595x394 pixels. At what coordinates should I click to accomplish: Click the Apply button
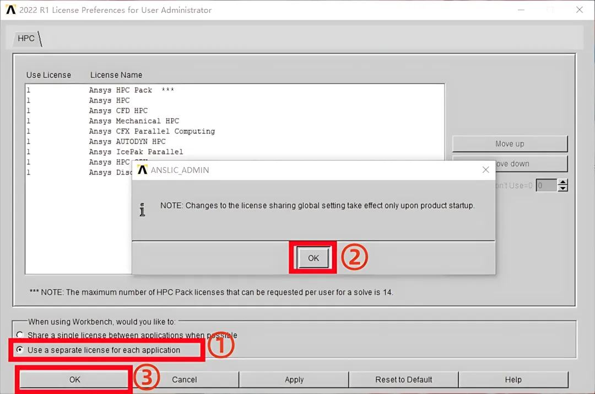click(x=294, y=379)
